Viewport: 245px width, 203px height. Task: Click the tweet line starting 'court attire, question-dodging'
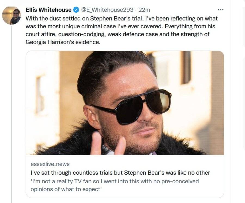coord(117,34)
